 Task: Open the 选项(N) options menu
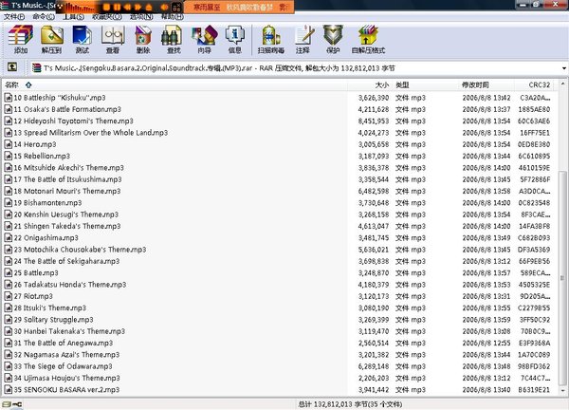click(141, 17)
